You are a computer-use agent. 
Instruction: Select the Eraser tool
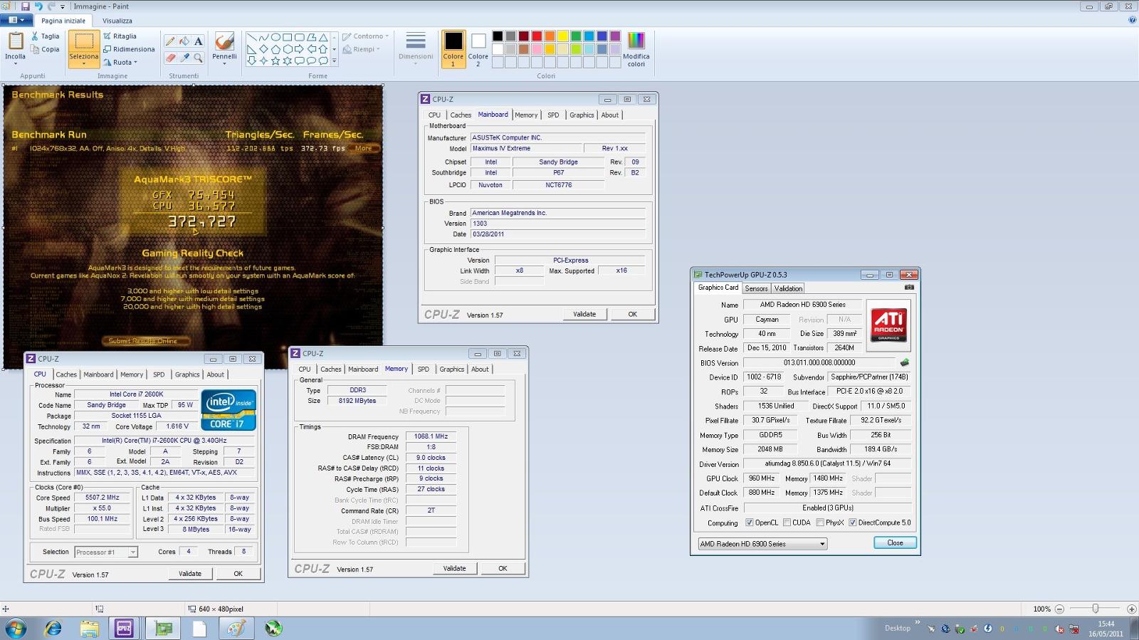click(x=170, y=58)
